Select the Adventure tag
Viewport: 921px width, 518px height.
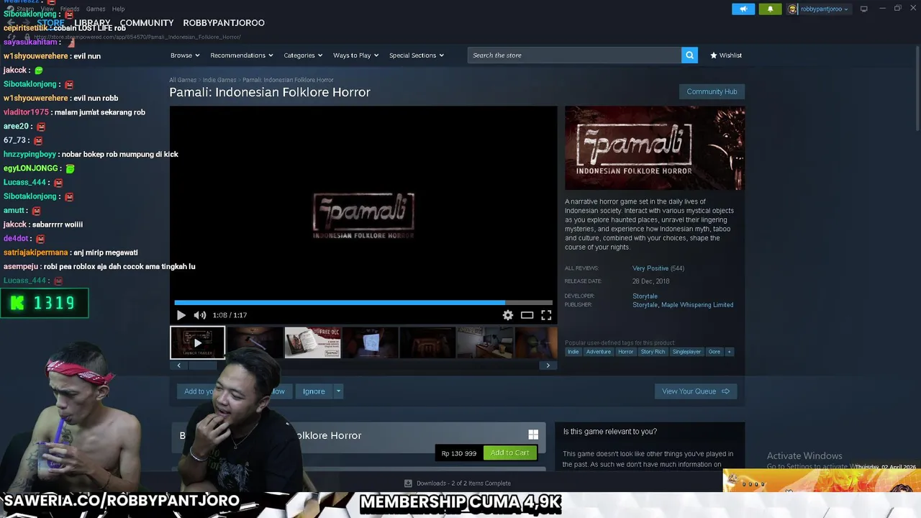(598, 352)
